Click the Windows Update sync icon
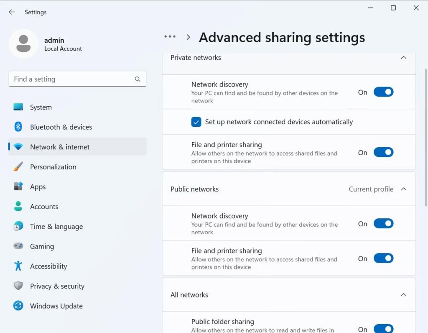Viewport: 428px width, 333px height. pos(18,306)
